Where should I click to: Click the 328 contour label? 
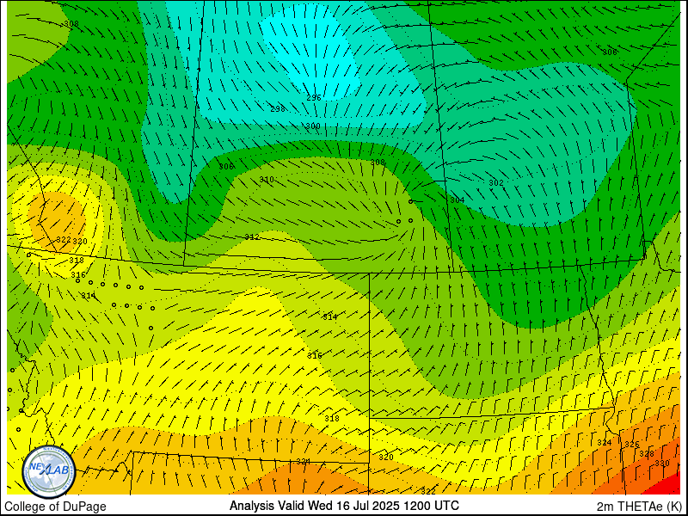647,454
